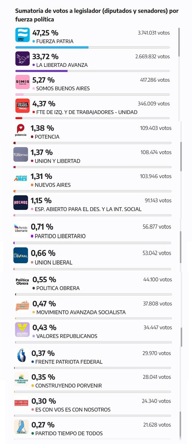Viewport: 192px width, 444px height.
Task: Select the Nuevos Aires logo
Action: point(20,178)
